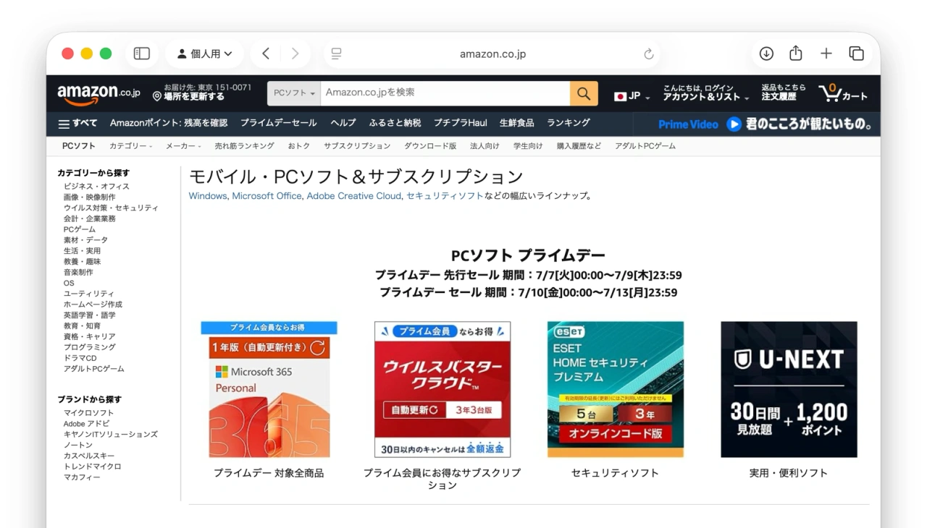Open Adobe アドビ brand link
927x528 pixels.
click(86, 424)
